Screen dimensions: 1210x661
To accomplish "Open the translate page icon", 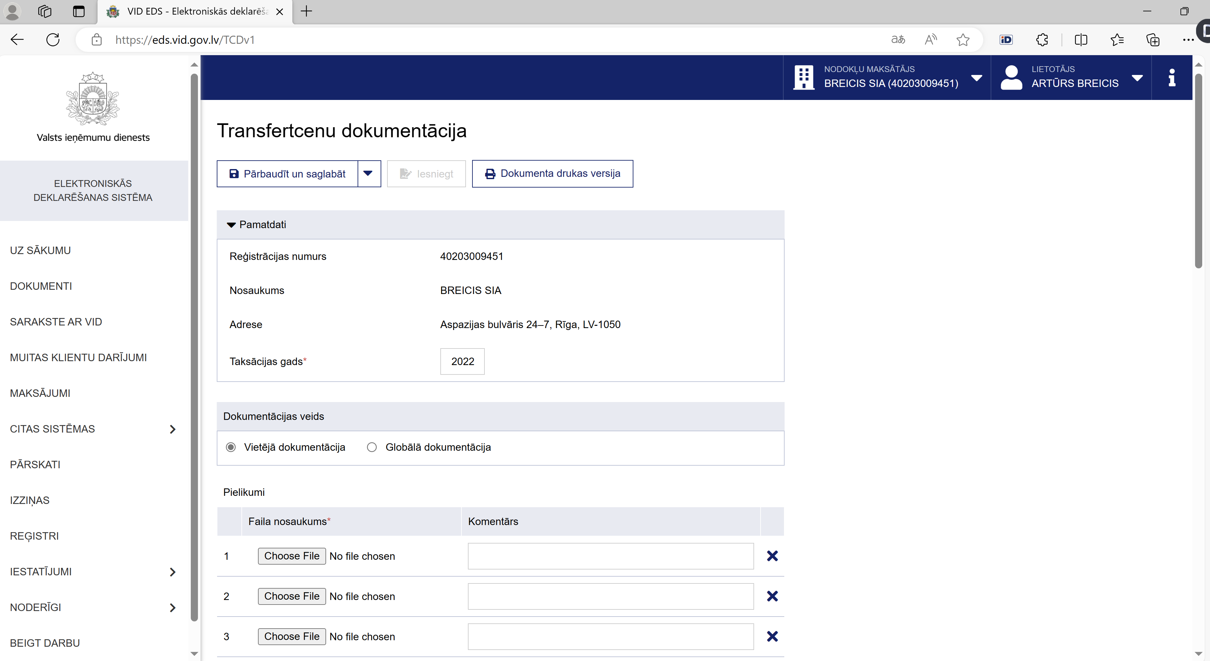I will coord(898,40).
